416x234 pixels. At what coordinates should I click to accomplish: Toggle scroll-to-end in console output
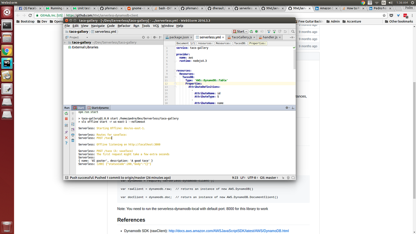pos(72,129)
